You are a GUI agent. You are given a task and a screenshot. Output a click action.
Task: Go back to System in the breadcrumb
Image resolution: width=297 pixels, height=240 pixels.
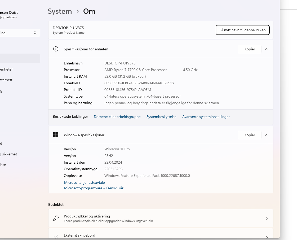pos(60,11)
